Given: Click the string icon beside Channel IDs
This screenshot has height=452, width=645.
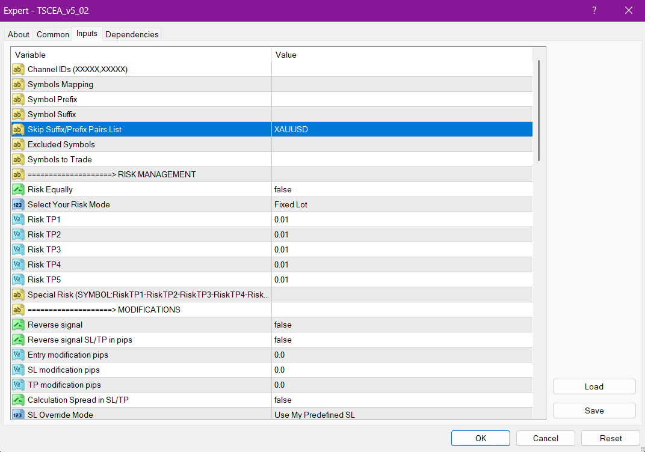Looking at the screenshot, I should click(18, 69).
